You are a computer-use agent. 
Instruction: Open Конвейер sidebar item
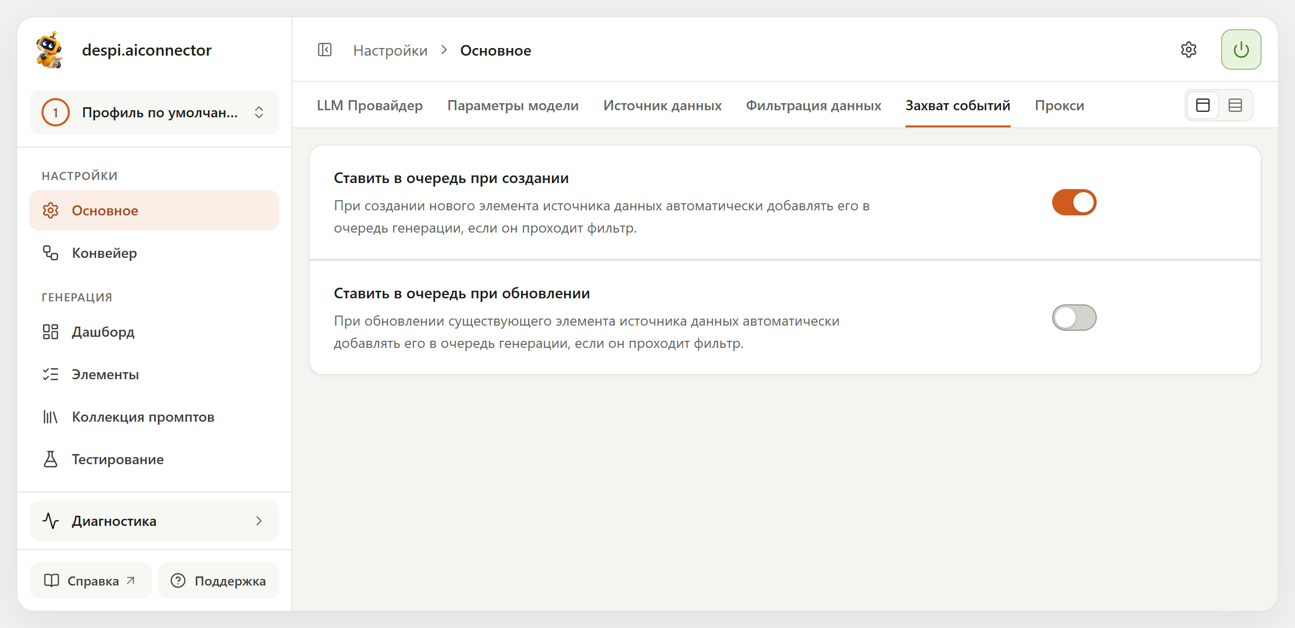pyautogui.click(x=154, y=253)
